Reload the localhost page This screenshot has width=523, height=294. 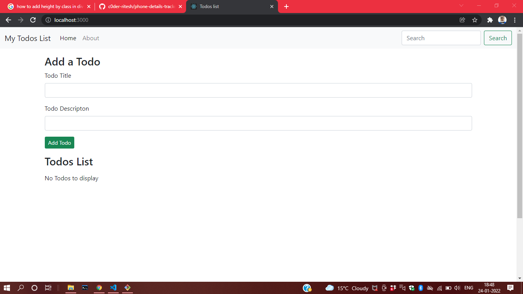point(33,20)
